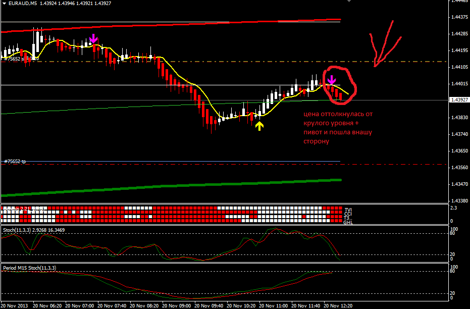Click time axis label 20 Nov 07:40
This screenshot has height=309, width=470.
tap(112, 305)
